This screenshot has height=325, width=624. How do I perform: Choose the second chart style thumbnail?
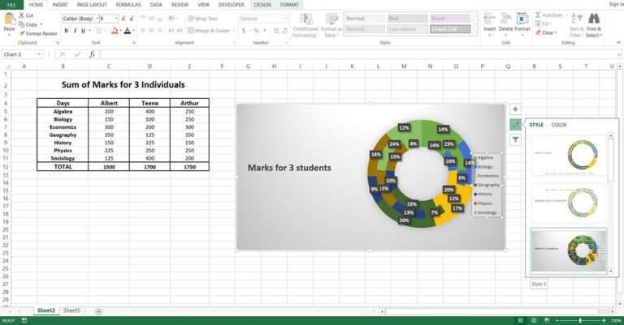568,203
